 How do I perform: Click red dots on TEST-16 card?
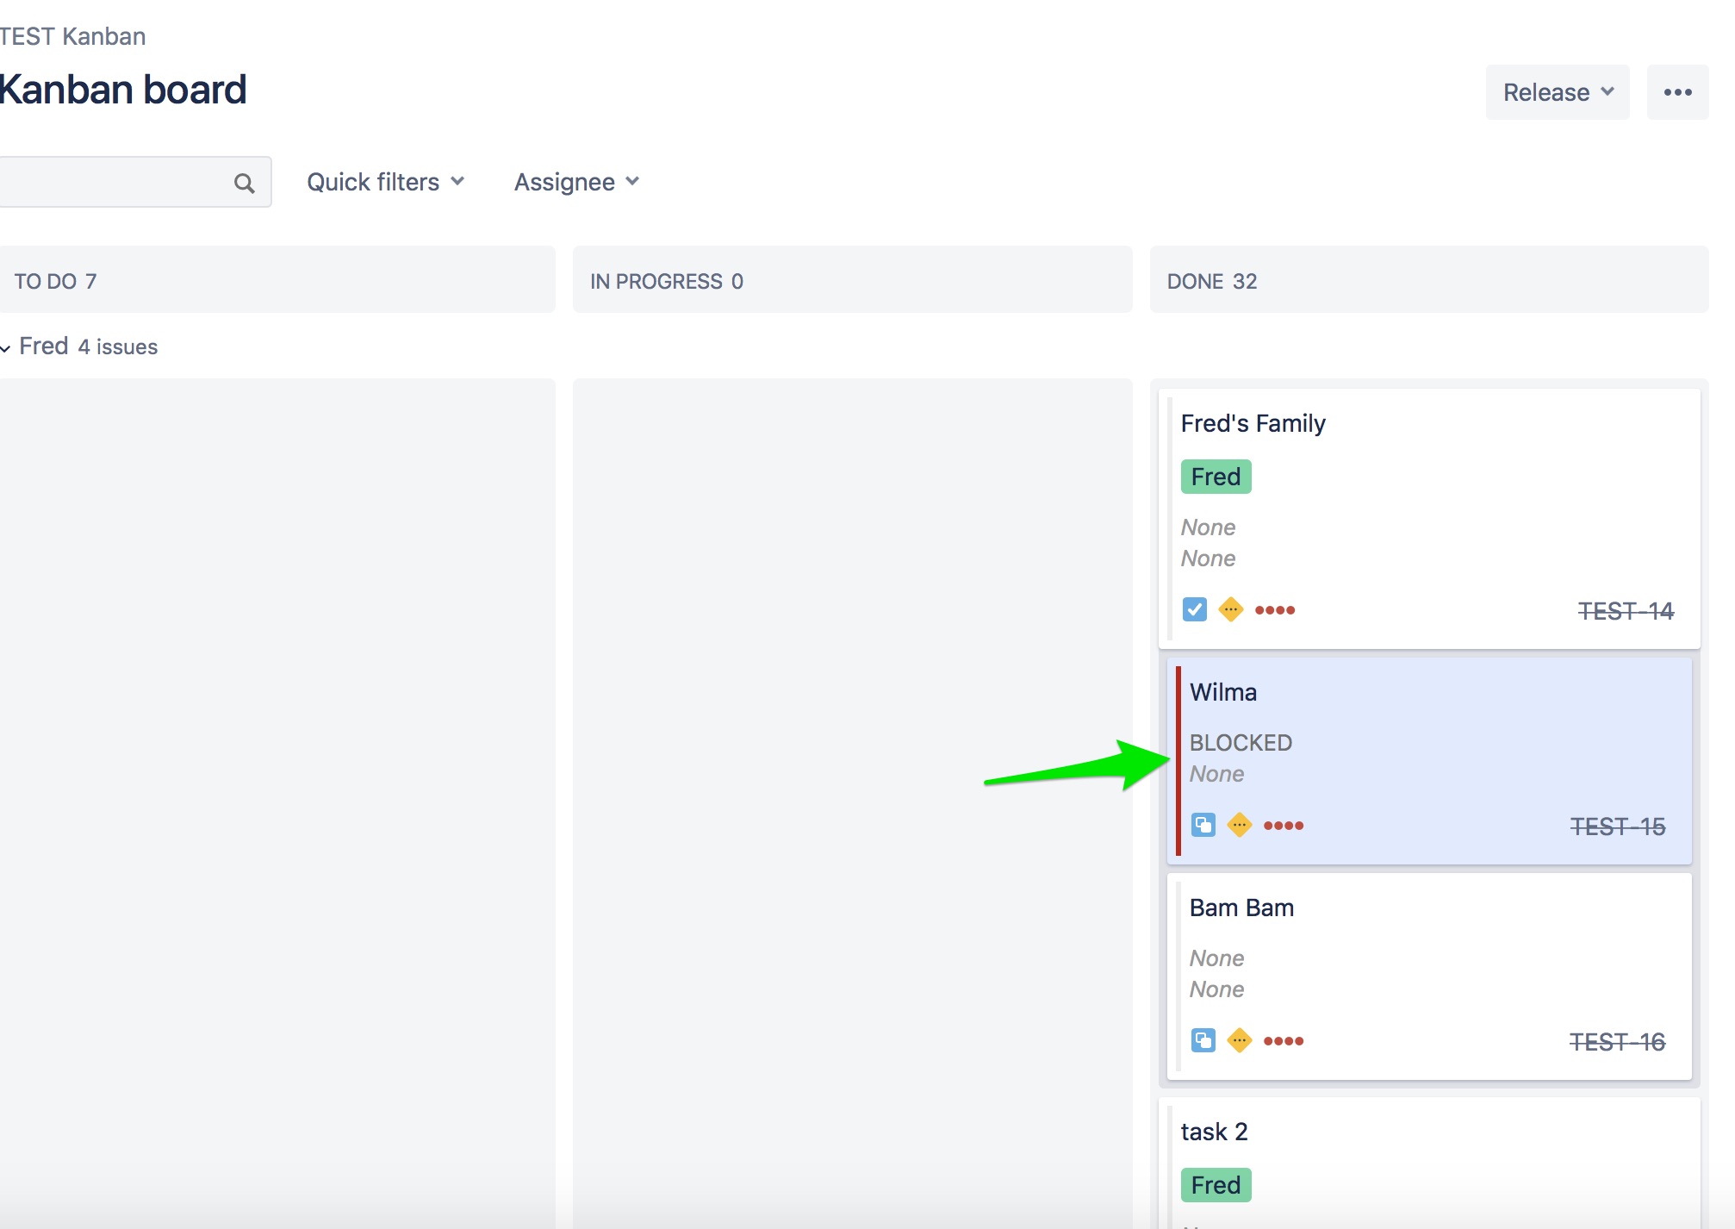(x=1283, y=1041)
